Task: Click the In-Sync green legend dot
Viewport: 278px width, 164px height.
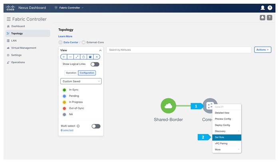Action: [64, 90]
